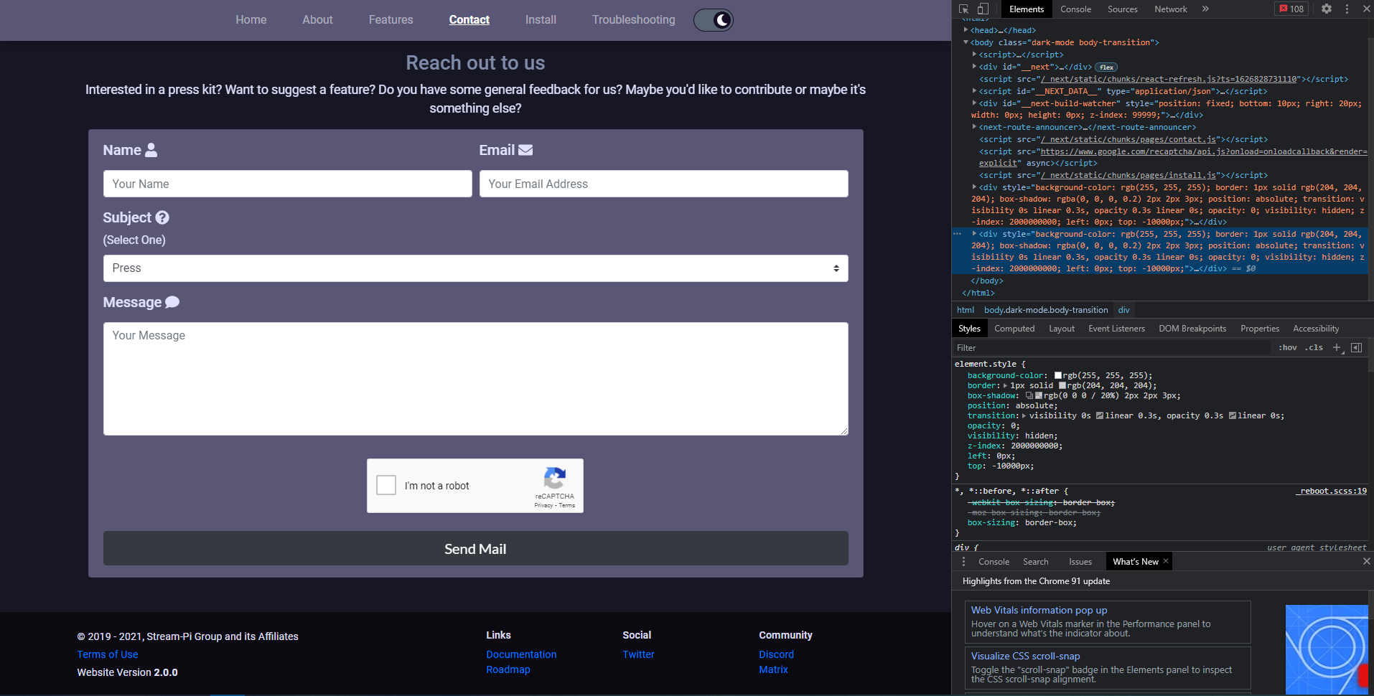The image size is (1374, 696).
Task: Switch to the Network panel tab
Action: coord(1171,9)
